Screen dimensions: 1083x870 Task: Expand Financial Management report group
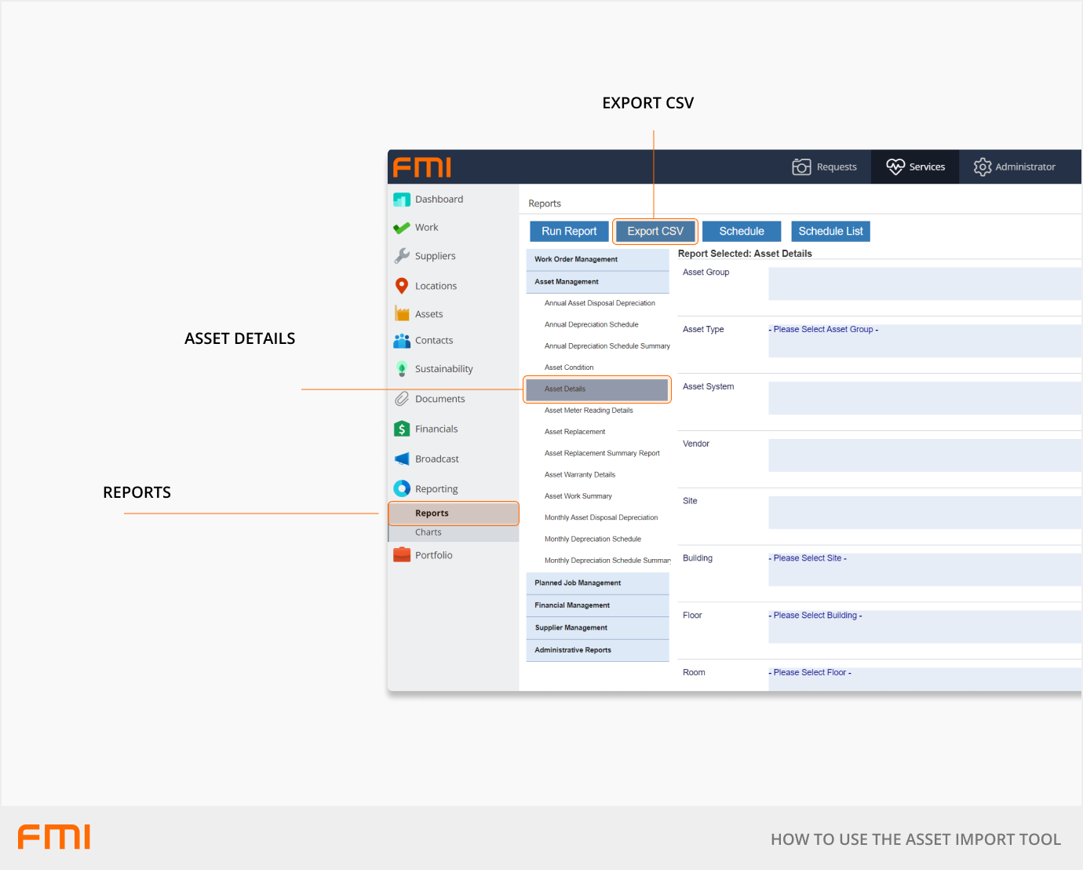pos(597,605)
